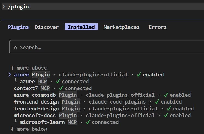The width and height of the screenshot is (204, 134).
Task: Click the prompt chevron before /plugin
Action: 4,7
